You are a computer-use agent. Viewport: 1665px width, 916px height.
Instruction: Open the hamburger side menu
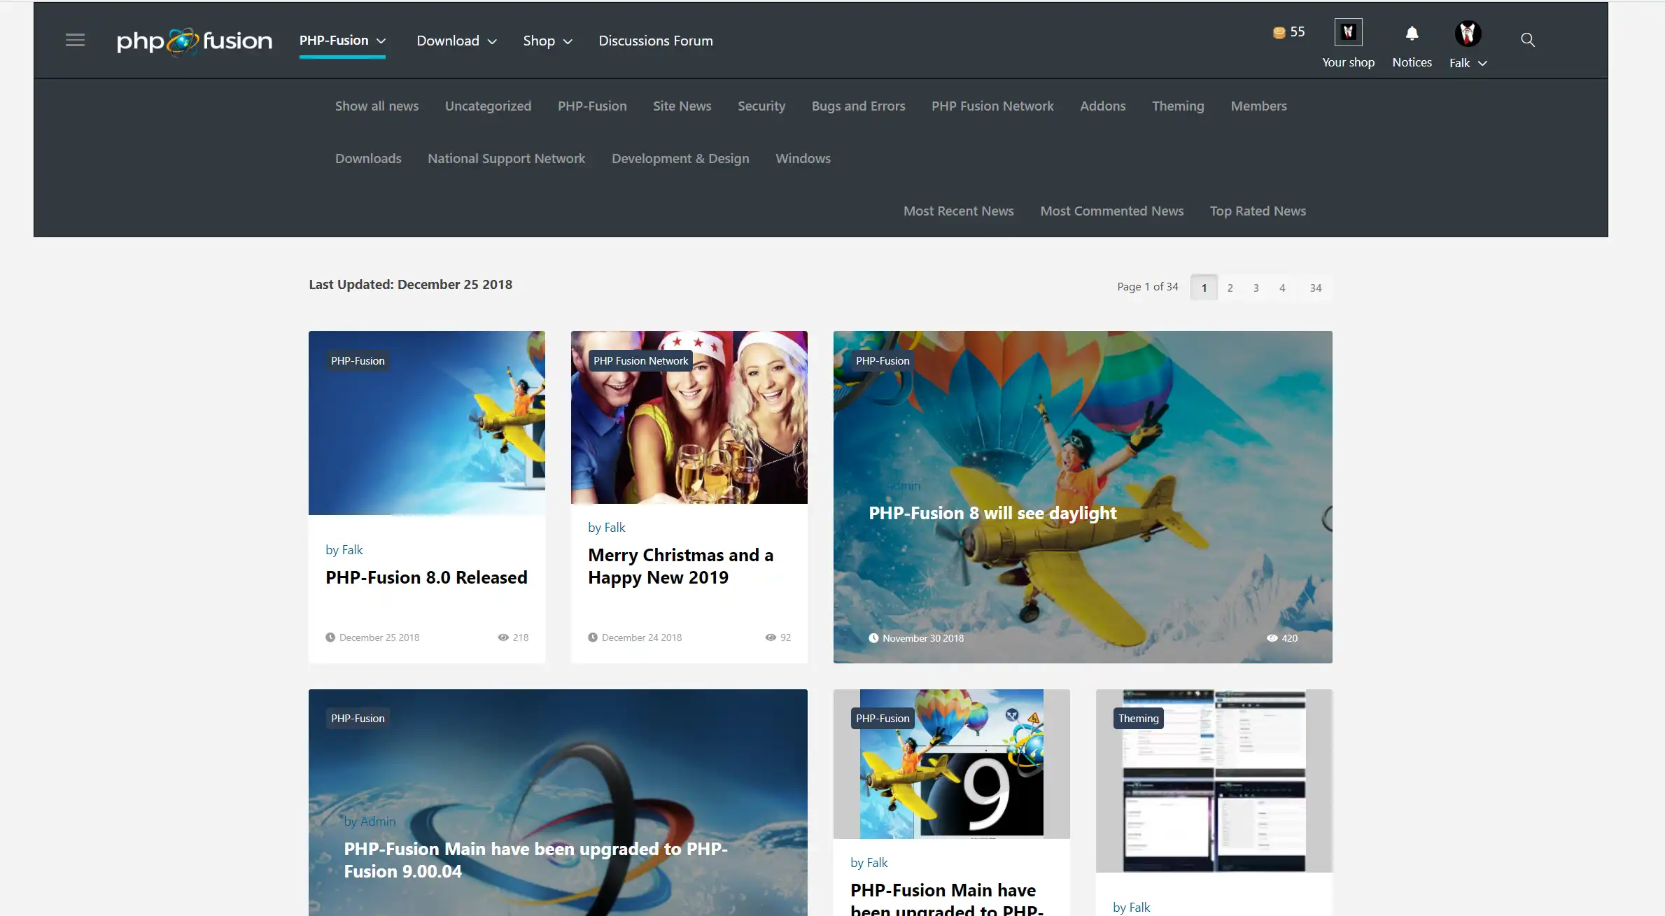(x=75, y=40)
